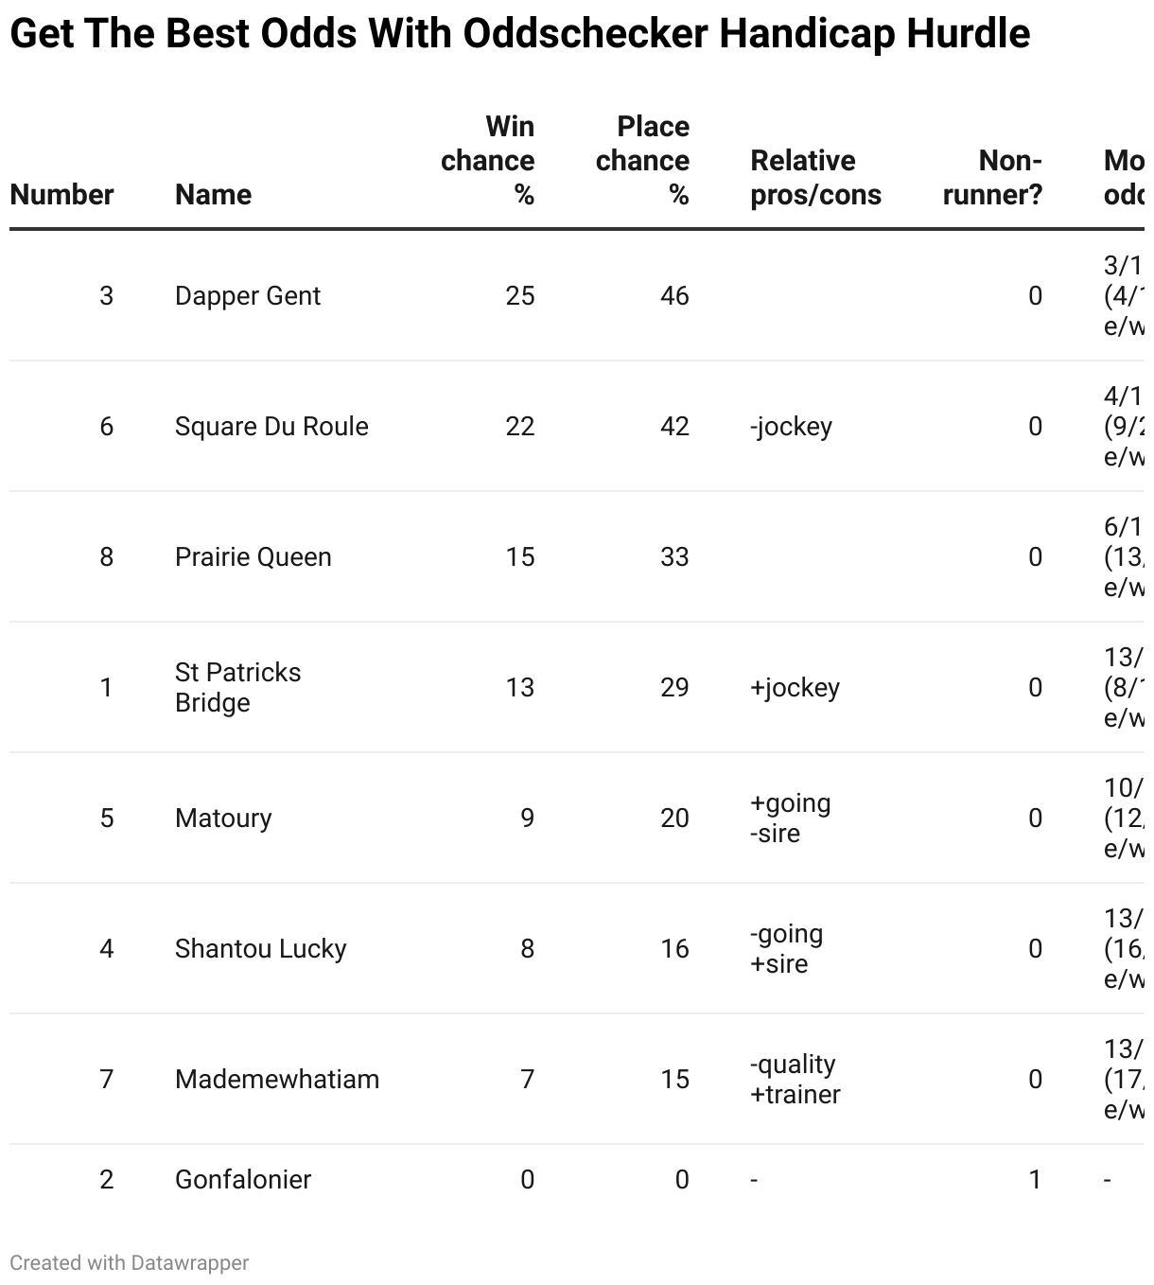Select the Gonfalonier name cell

243,1180
